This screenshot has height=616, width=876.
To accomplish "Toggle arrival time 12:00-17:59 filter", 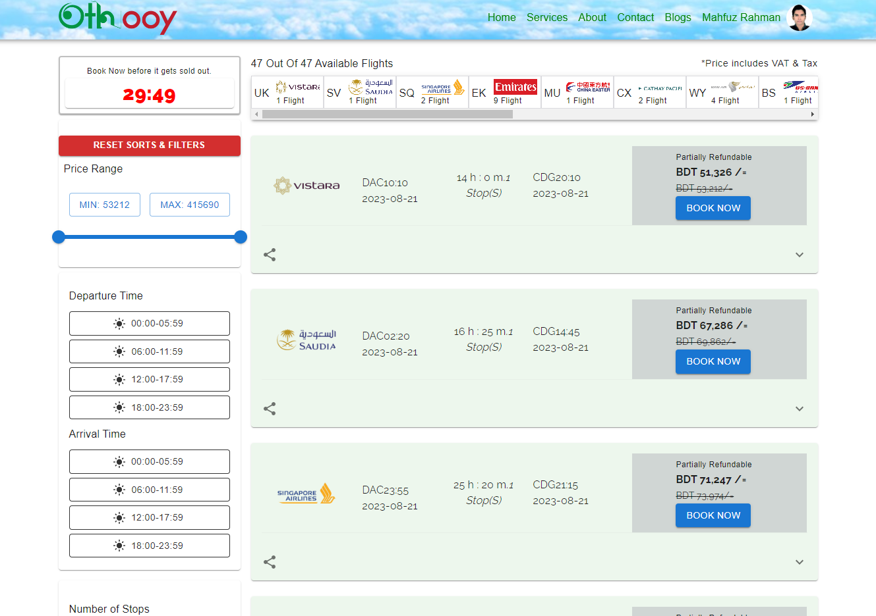I will click(x=150, y=517).
